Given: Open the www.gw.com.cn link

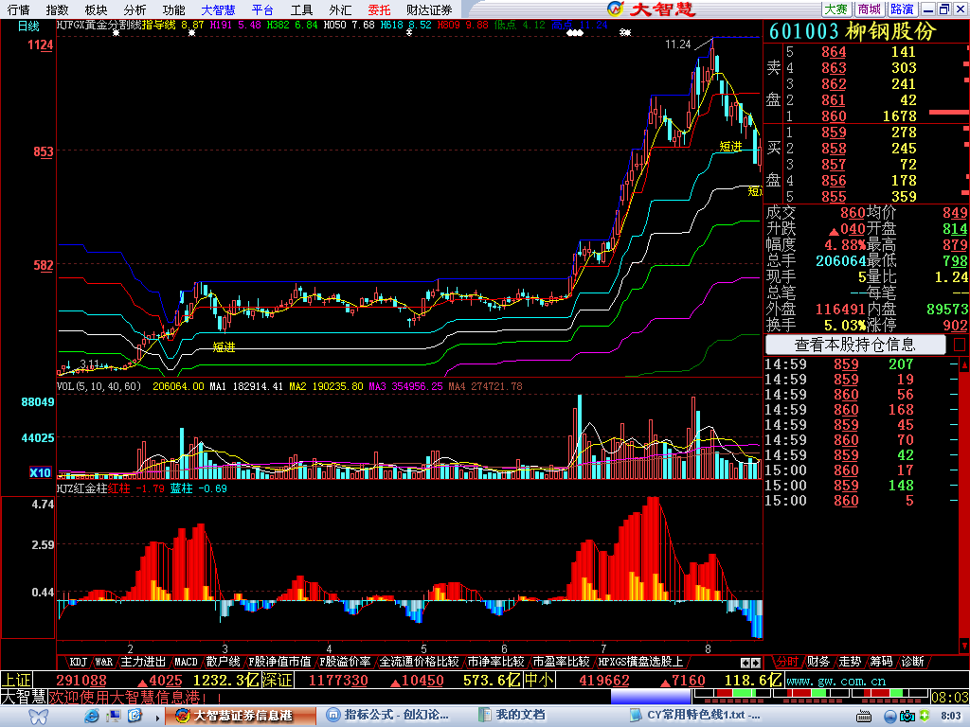Looking at the screenshot, I should pyautogui.click(x=836, y=682).
